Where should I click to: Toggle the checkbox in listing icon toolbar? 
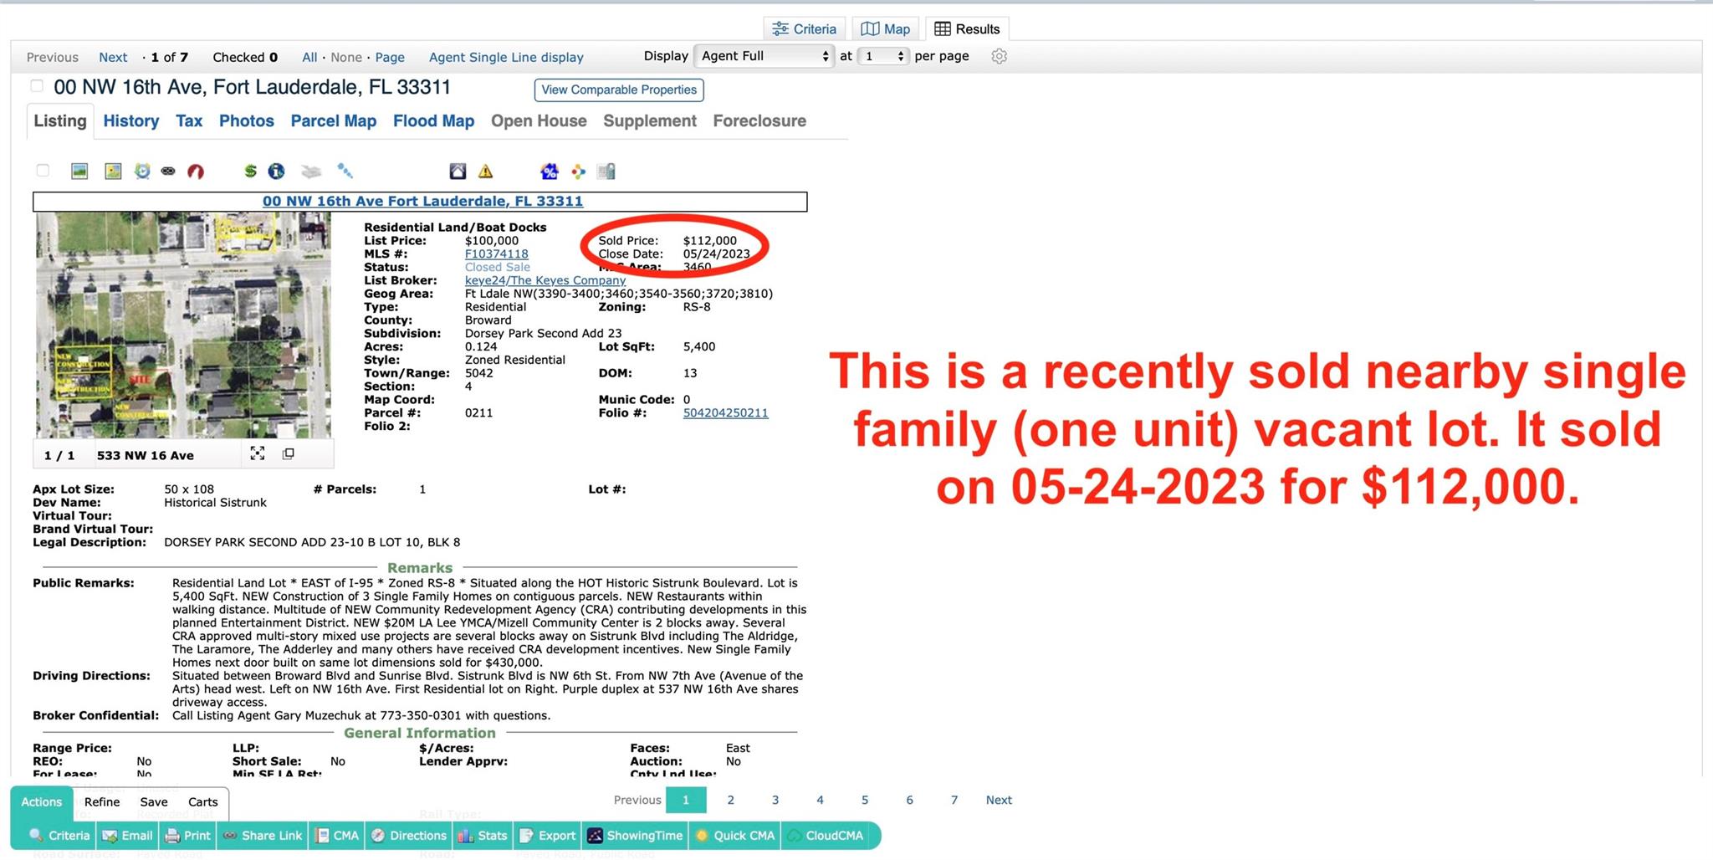[43, 171]
